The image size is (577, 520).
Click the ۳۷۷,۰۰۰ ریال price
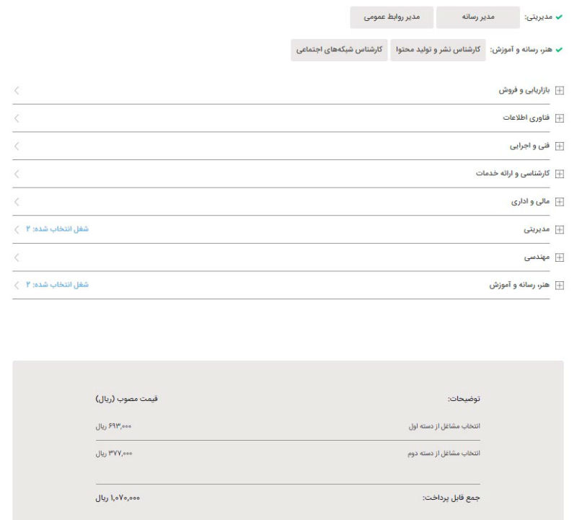(x=114, y=454)
